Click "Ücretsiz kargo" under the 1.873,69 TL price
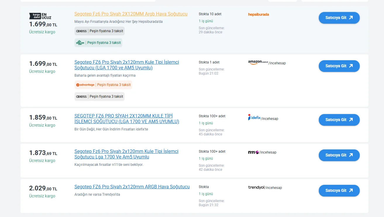Image resolution: width=384 pixels, height=217 pixels. pos(42,161)
